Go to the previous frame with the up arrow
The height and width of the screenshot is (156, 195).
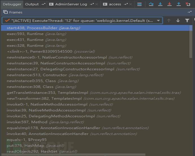click(169, 21)
